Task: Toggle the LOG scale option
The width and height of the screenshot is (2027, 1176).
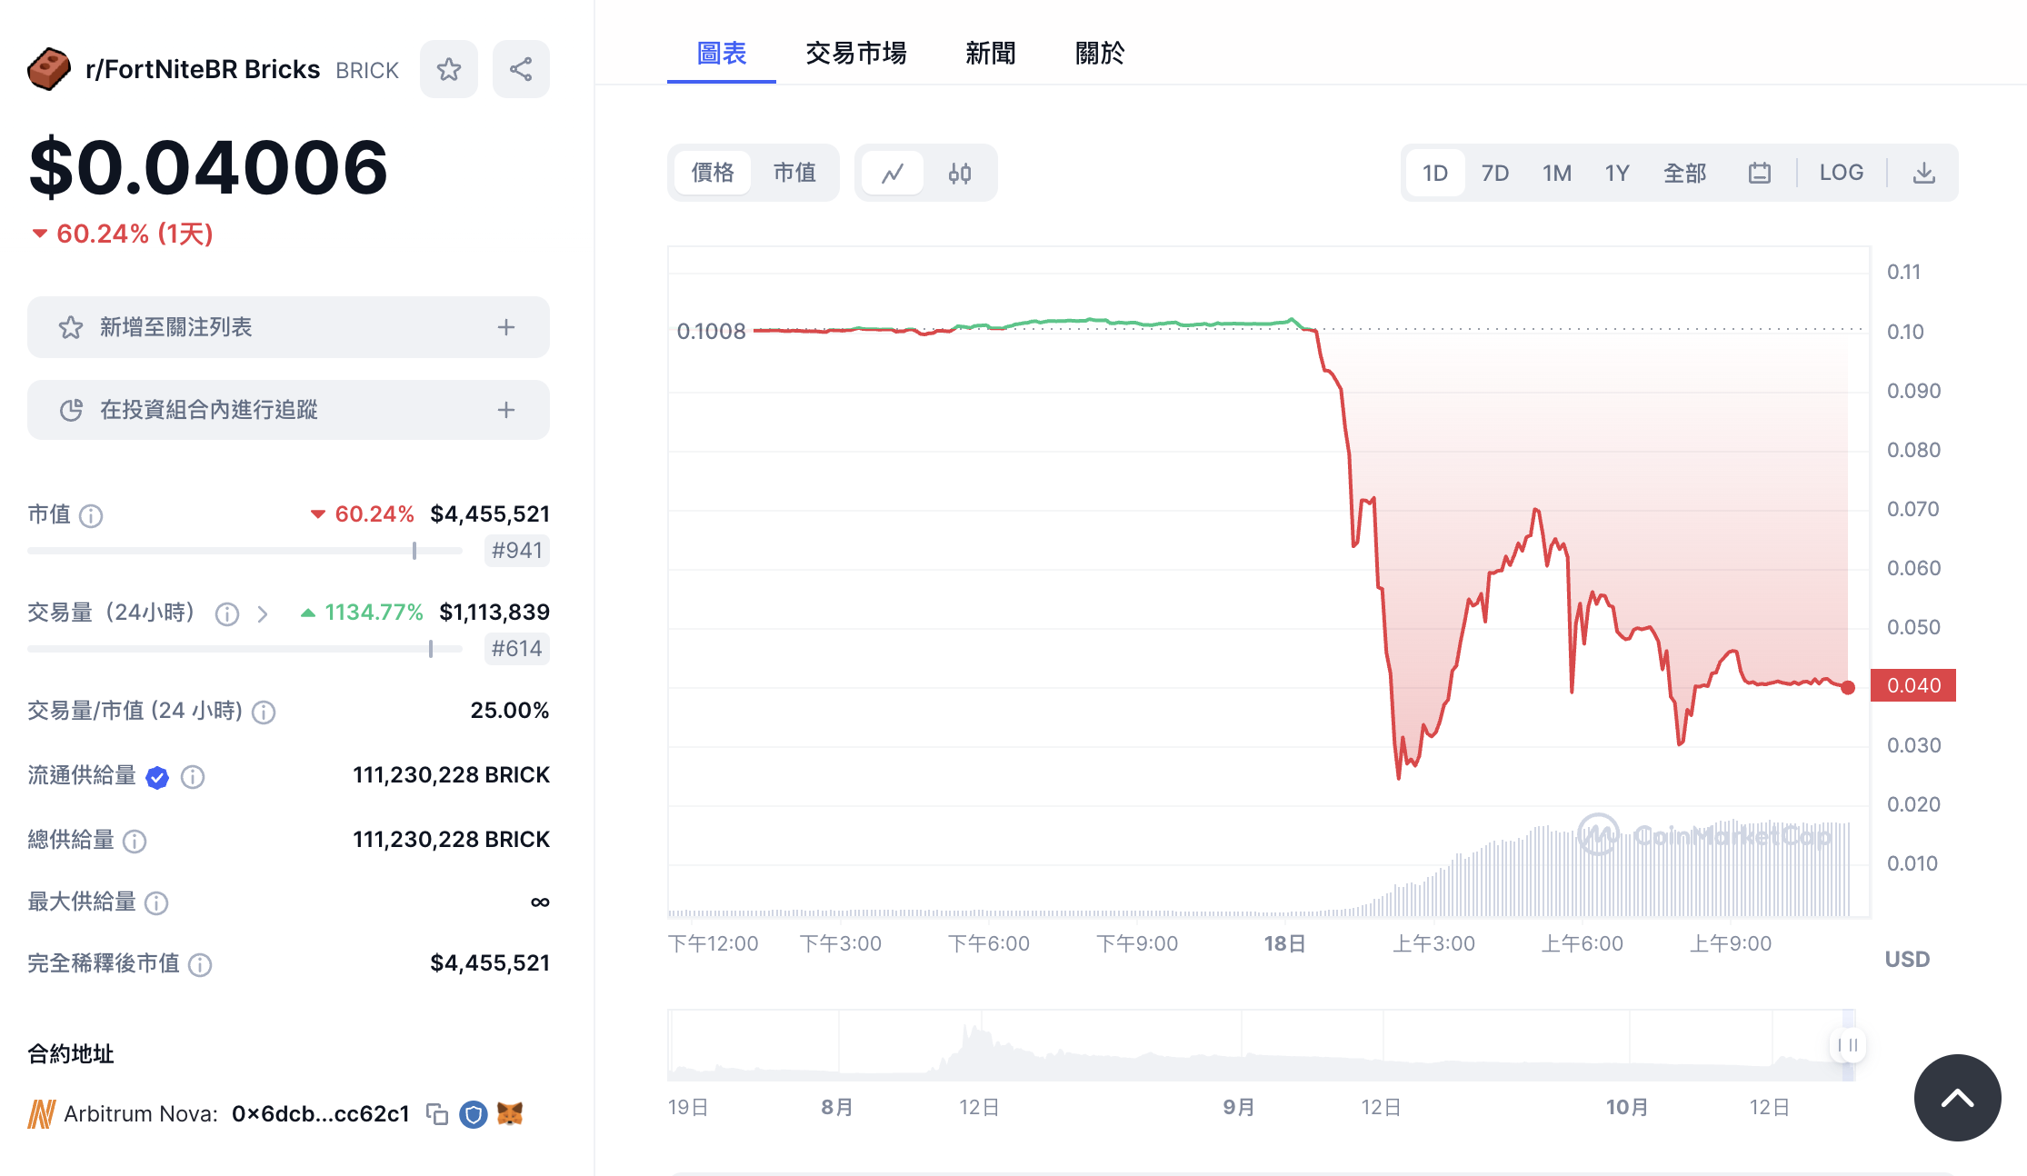Action: click(x=1841, y=173)
